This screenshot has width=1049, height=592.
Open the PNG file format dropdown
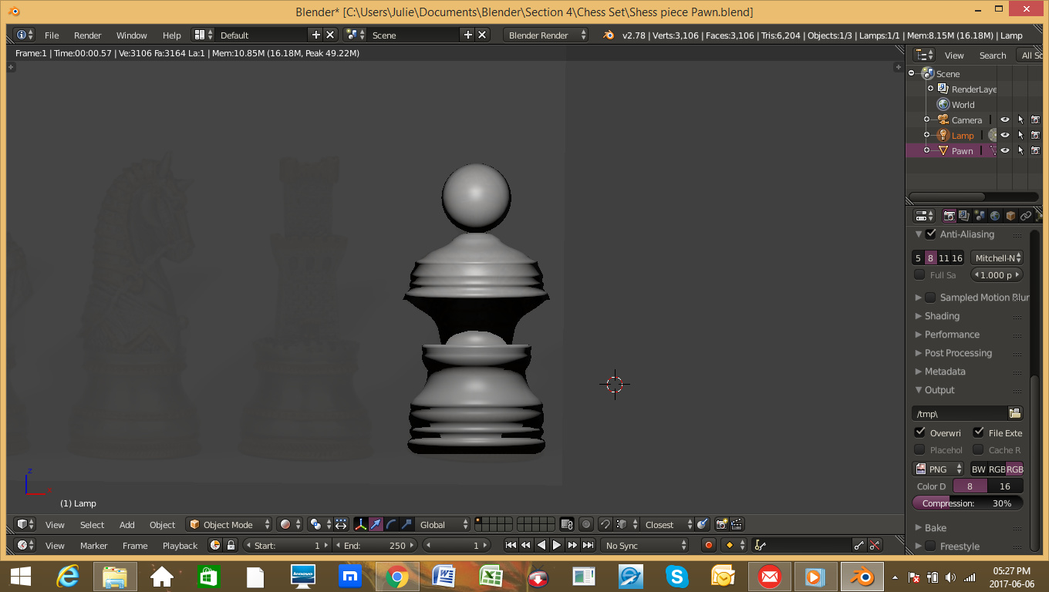click(938, 469)
